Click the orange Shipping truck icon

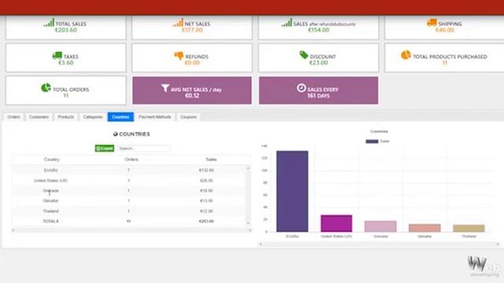[x=432, y=23]
